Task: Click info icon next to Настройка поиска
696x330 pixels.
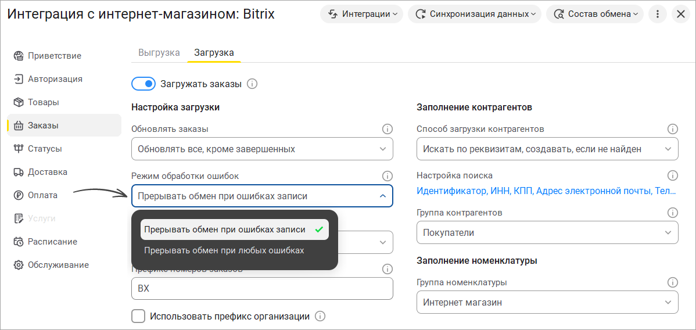Action: [673, 175]
